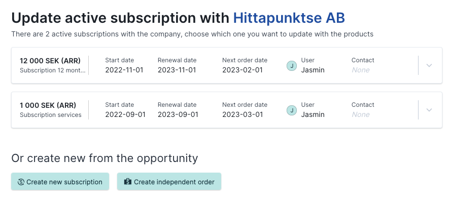Select the 1 000 SEK (ARR) subscription title
The image size is (450, 202).
pyautogui.click(x=48, y=105)
